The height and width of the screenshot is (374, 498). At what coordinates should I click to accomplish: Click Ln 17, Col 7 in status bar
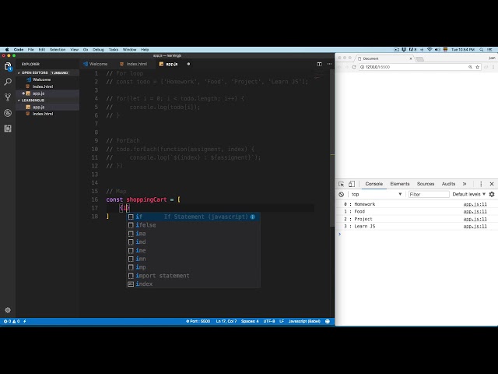tap(226, 322)
